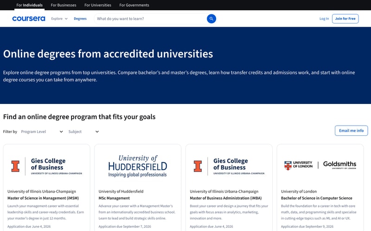Expand the Explore dropdown menu
Screen dimensions: 371x231
click(x=59, y=18)
